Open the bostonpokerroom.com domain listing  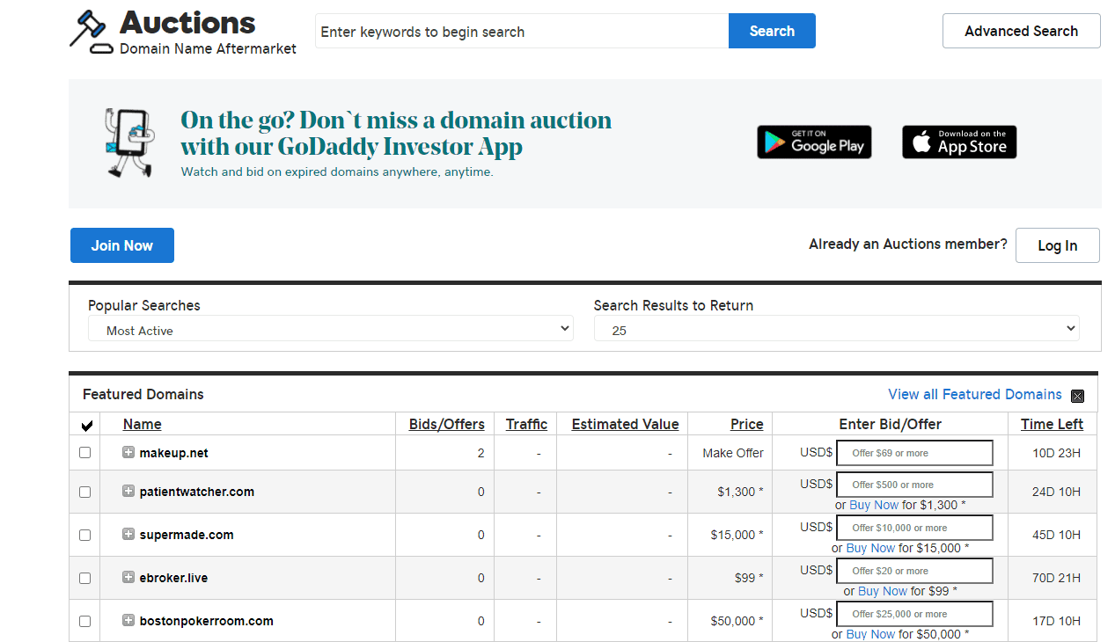[x=207, y=621]
